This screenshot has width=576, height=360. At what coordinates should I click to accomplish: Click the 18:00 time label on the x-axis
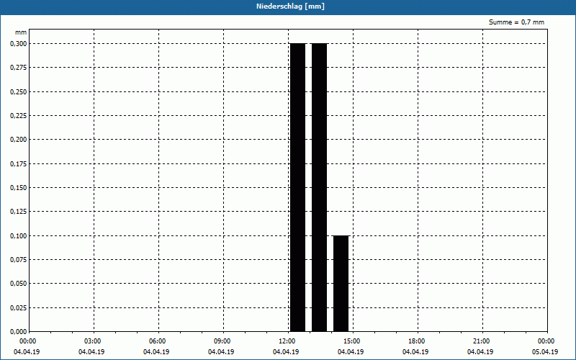417,341
